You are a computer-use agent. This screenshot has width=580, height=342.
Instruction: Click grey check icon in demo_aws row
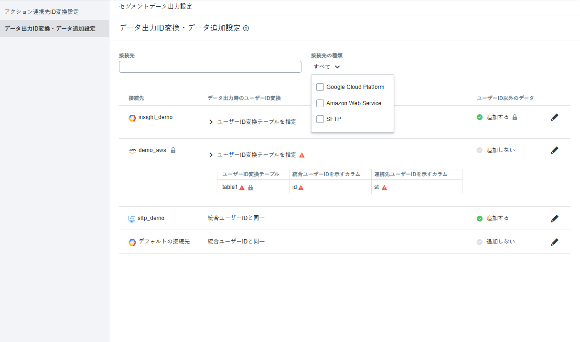click(x=480, y=150)
